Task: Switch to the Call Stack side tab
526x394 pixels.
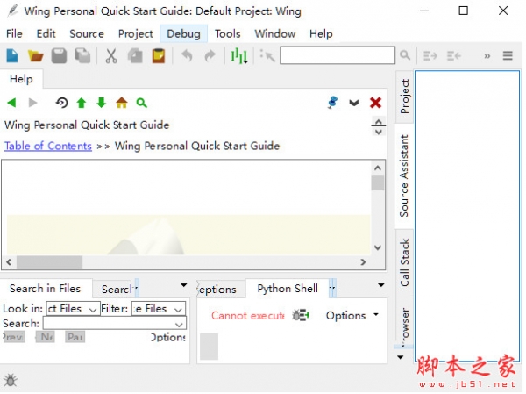Action: click(404, 262)
